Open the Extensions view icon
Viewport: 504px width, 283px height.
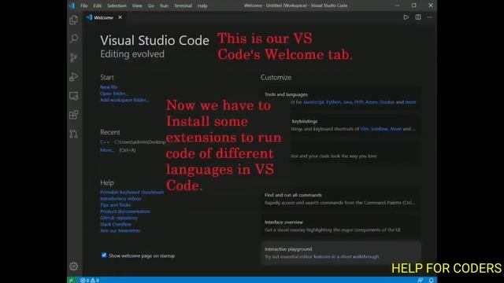[x=73, y=115]
